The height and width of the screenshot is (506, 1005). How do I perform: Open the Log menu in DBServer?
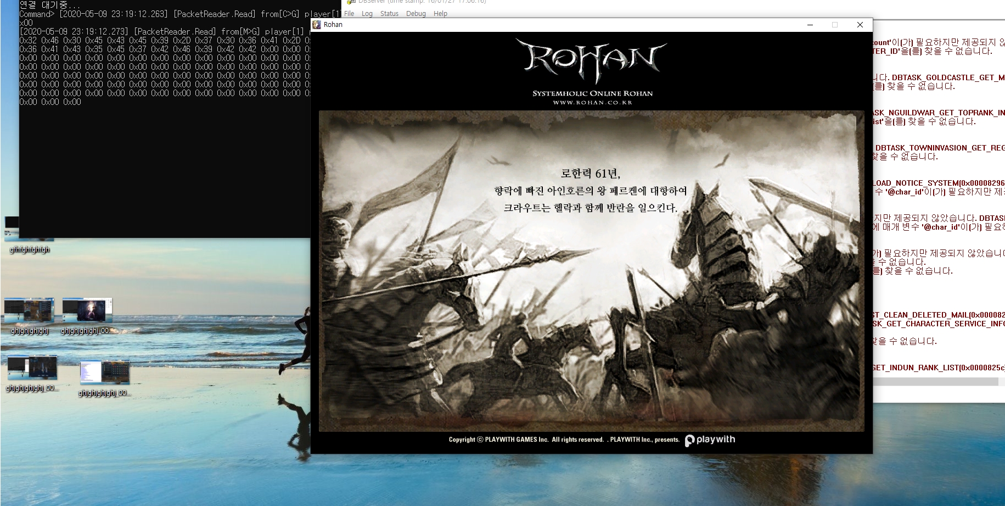[367, 14]
